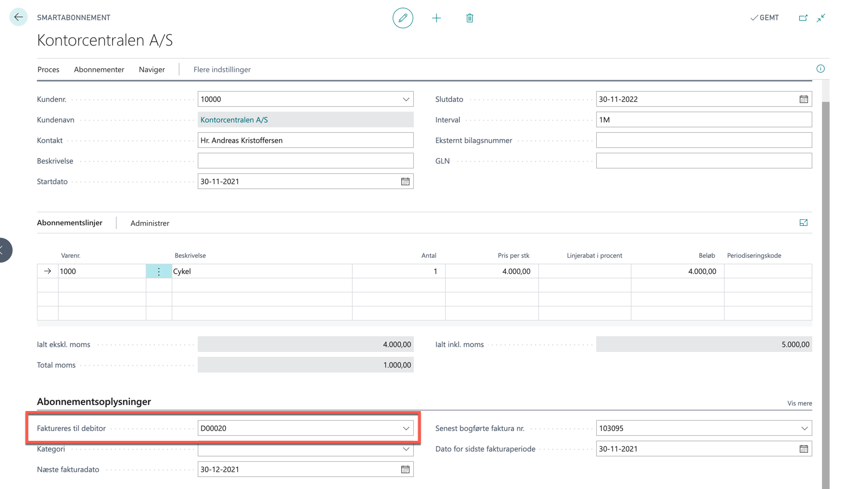Viewport: 866px width, 489px height.
Task: Open the Proces menu
Action: (48, 69)
